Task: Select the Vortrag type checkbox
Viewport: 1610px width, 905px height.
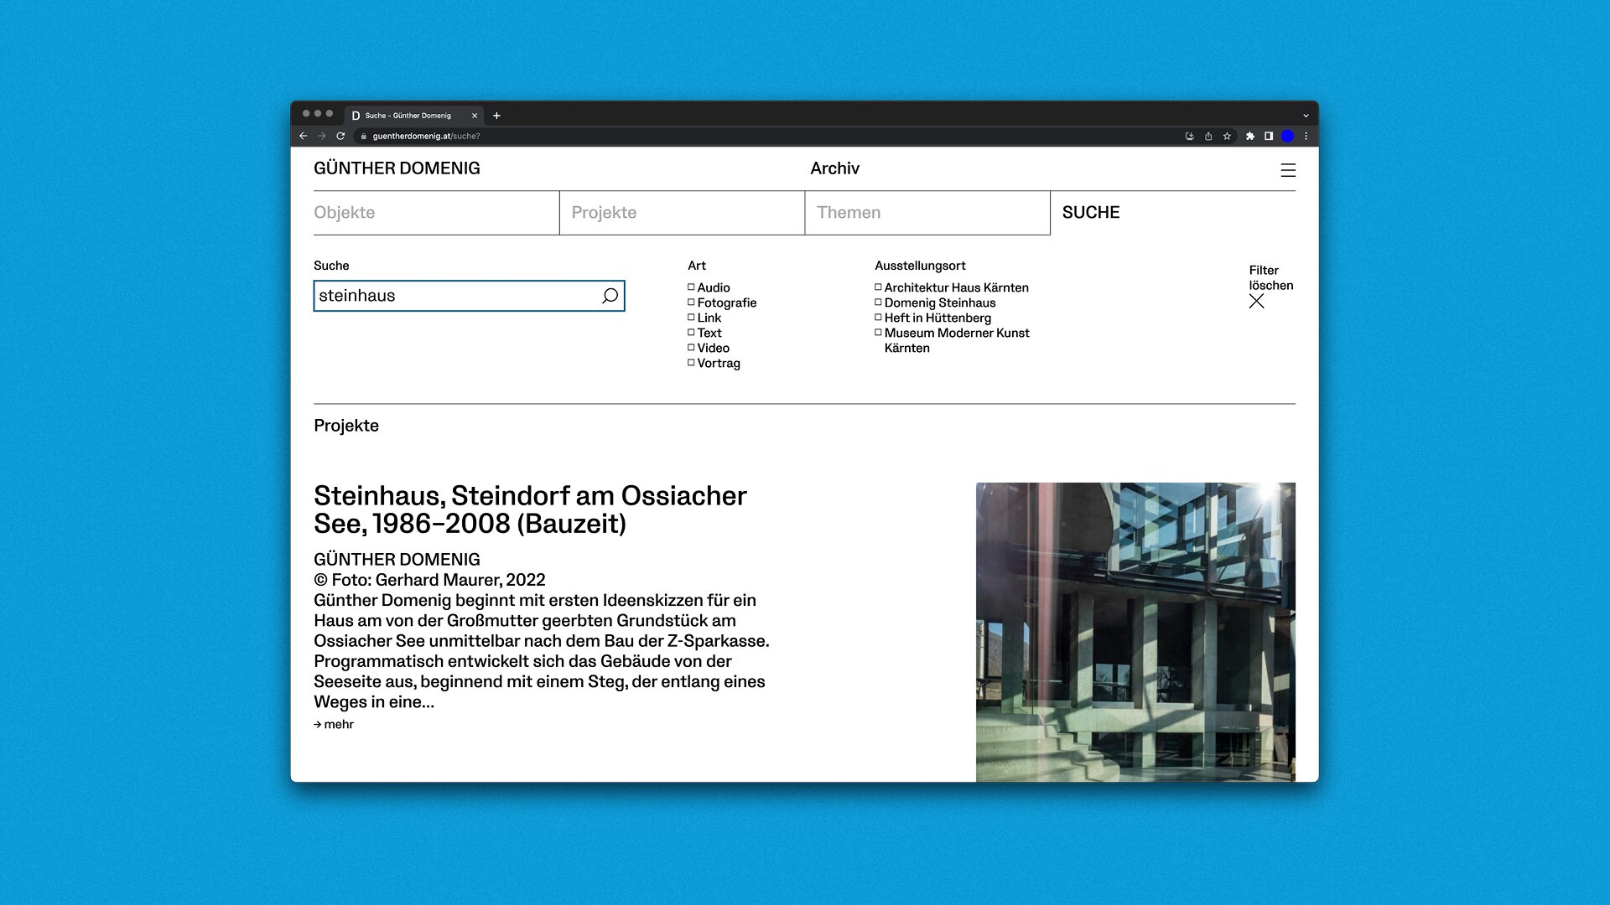Action: click(691, 363)
